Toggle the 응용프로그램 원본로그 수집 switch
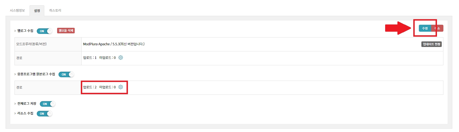Viewport: 459px width, 132px height. [66, 74]
